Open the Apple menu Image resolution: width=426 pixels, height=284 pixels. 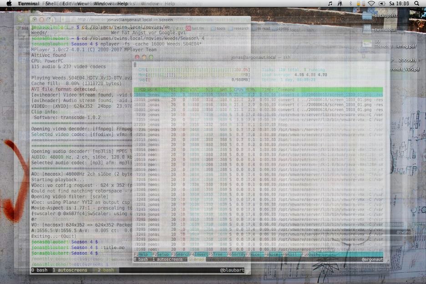[x=9, y=4]
